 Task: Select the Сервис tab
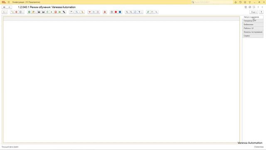253,36
